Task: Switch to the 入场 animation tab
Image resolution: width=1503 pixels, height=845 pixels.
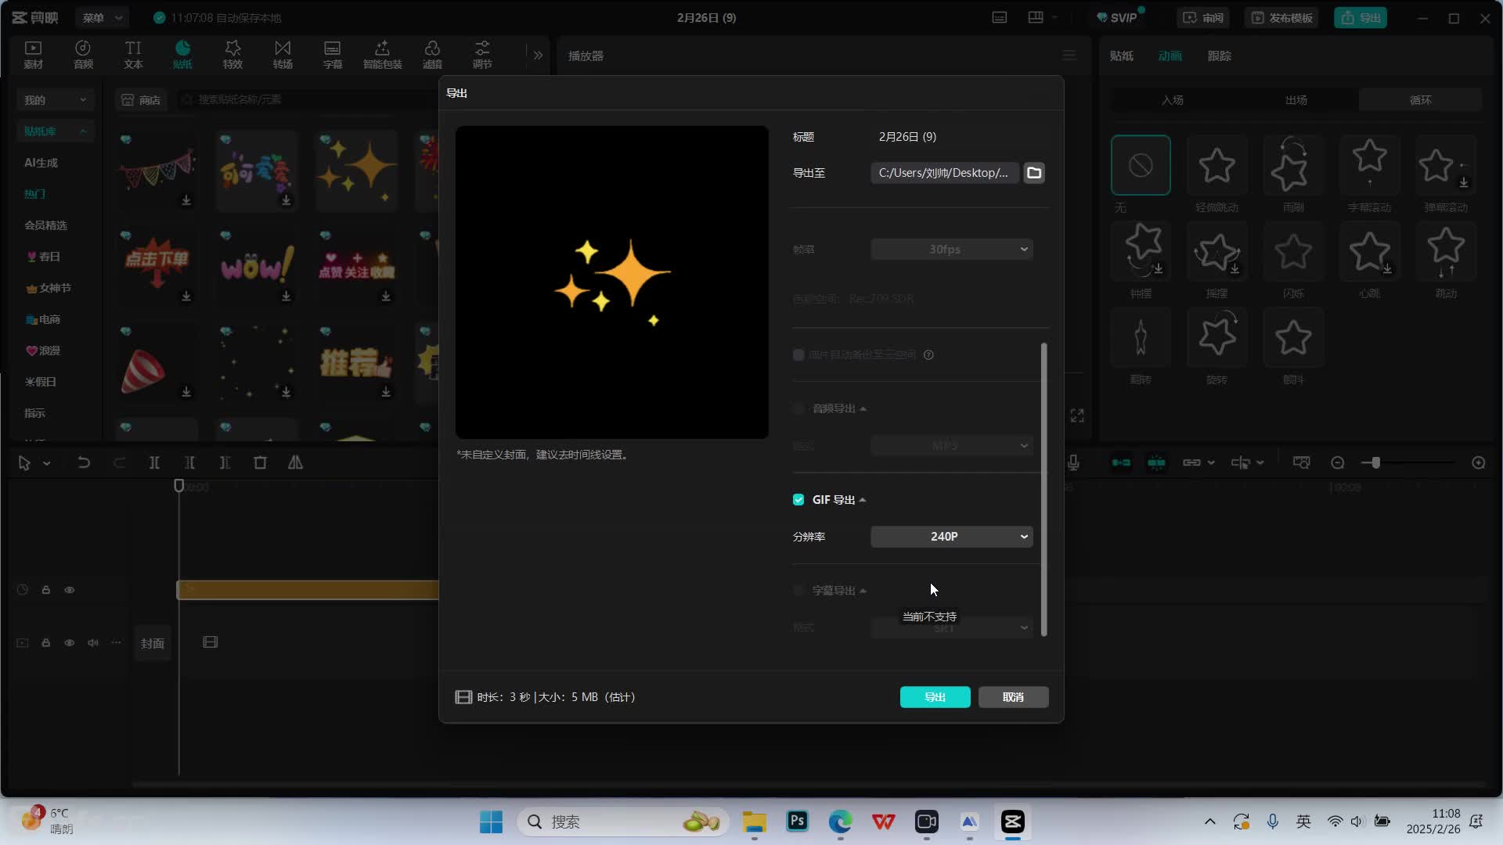Action: tap(1173, 100)
